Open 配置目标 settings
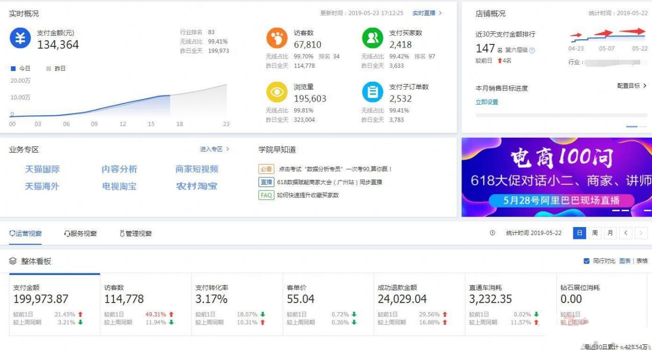Image resolution: width=652 pixels, height=350 pixels. pos(632,86)
